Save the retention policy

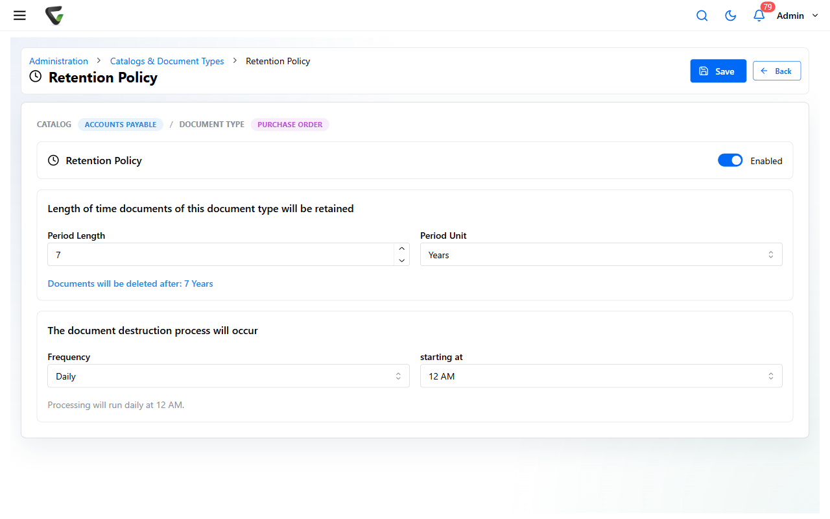pyautogui.click(x=718, y=71)
